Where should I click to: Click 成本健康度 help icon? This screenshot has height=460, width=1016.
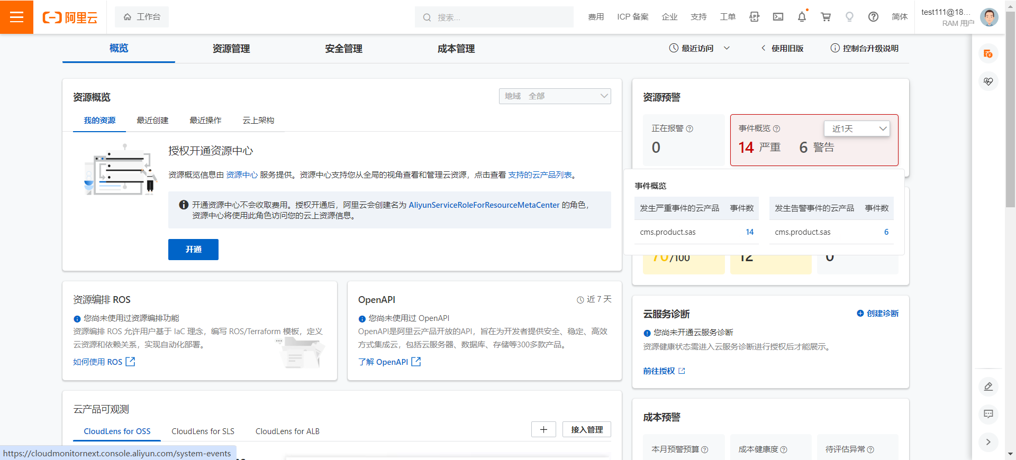784,449
